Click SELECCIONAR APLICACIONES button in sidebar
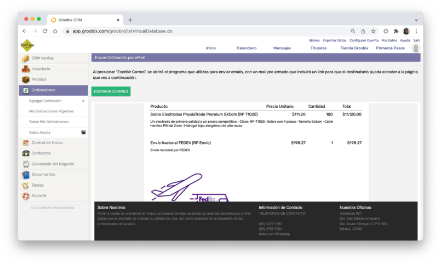The height and width of the screenshot is (264, 441). tap(52, 208)
